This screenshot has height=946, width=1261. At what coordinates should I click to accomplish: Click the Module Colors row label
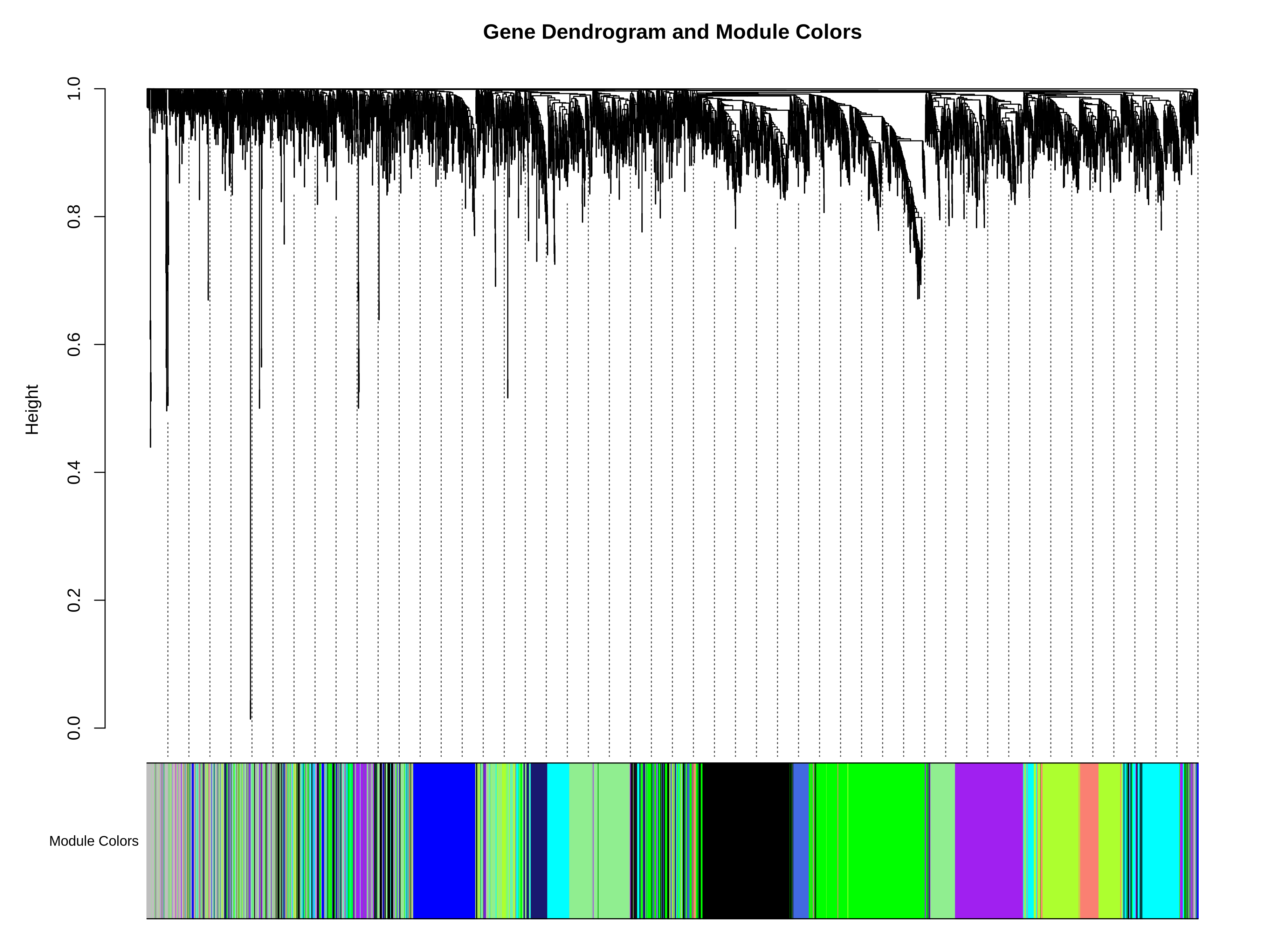pos(94,841)
